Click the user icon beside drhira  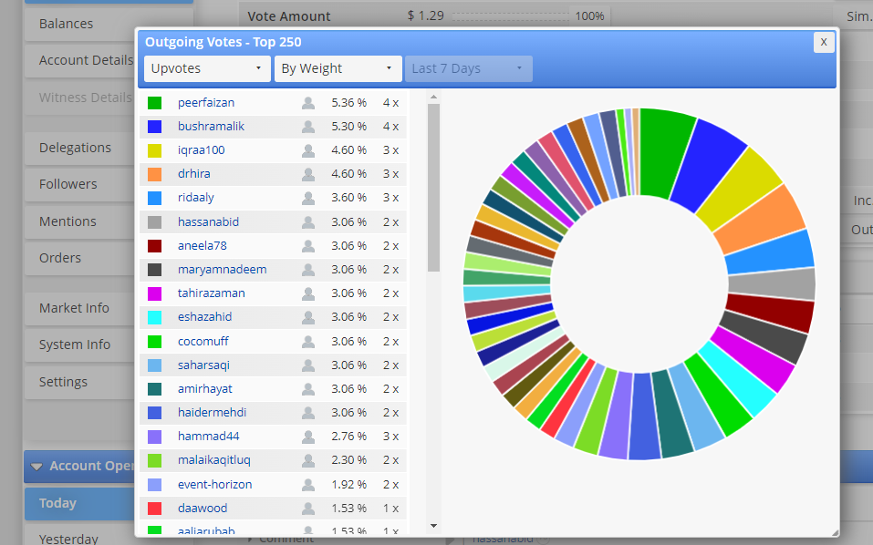pyautogui.click(x=308, y=175)
